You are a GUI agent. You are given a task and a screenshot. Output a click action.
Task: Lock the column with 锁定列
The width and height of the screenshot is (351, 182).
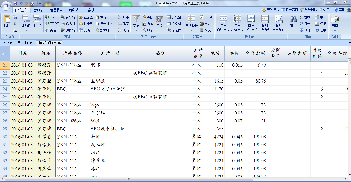tap(86, 24)
